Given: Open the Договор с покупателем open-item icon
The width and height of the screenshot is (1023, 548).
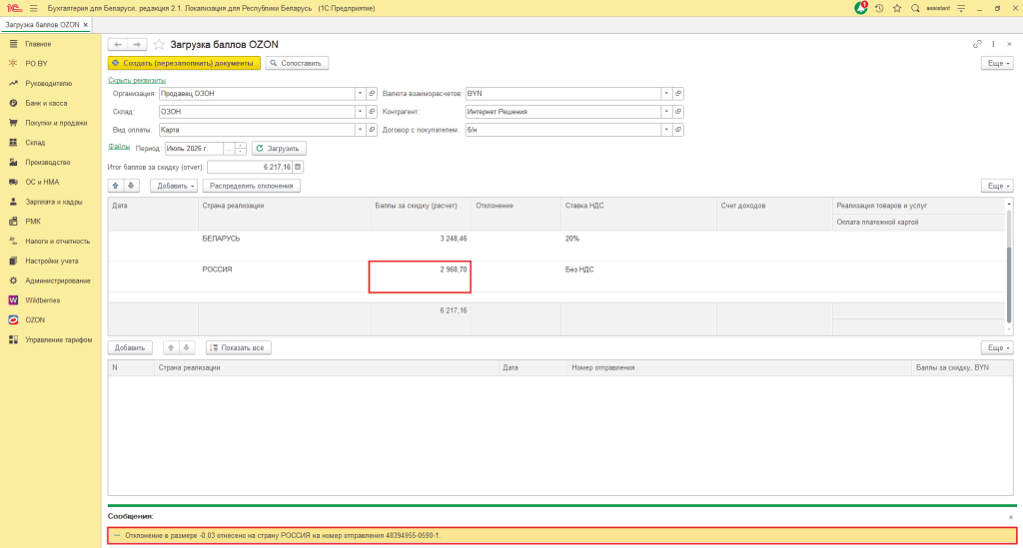Looking at the screenshot, I should (x=678, y=130).
